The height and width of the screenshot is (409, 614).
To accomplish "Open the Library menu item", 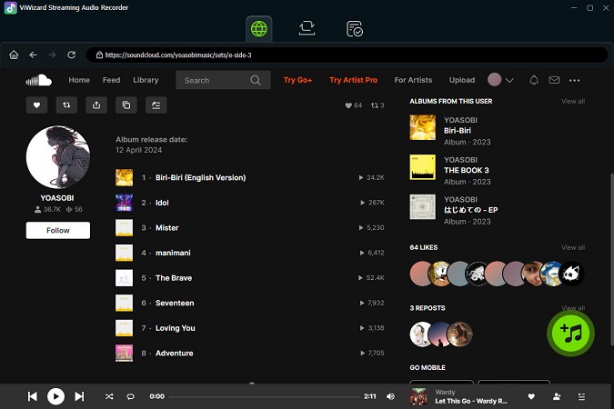I will coord(146,80).
